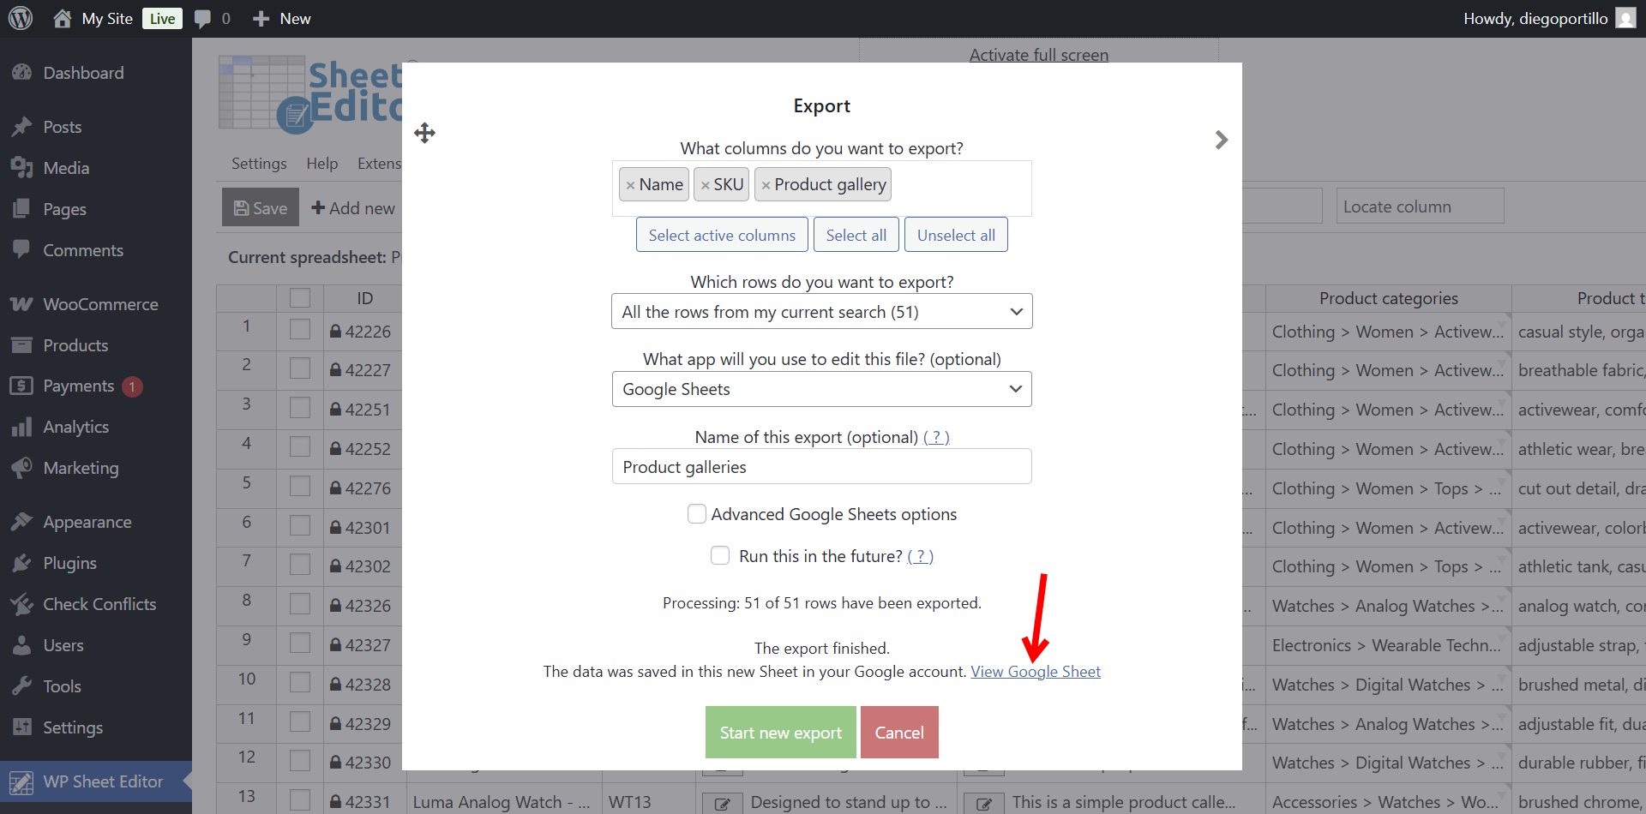Open Analytics via the chart icon
Image resolution: width=1646 pixels, height=814 pixels.
pyautogui.click(x=21, y=427)
